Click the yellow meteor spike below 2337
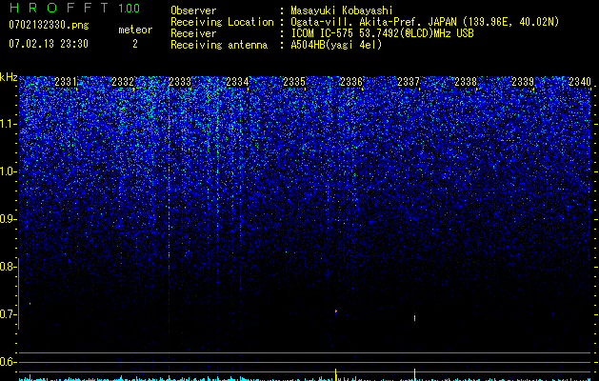The image size is (599, 381). (x=414, y=374)
